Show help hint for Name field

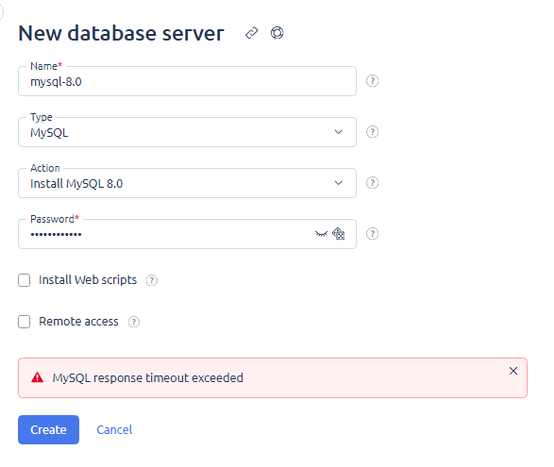(x=372, y=81)
